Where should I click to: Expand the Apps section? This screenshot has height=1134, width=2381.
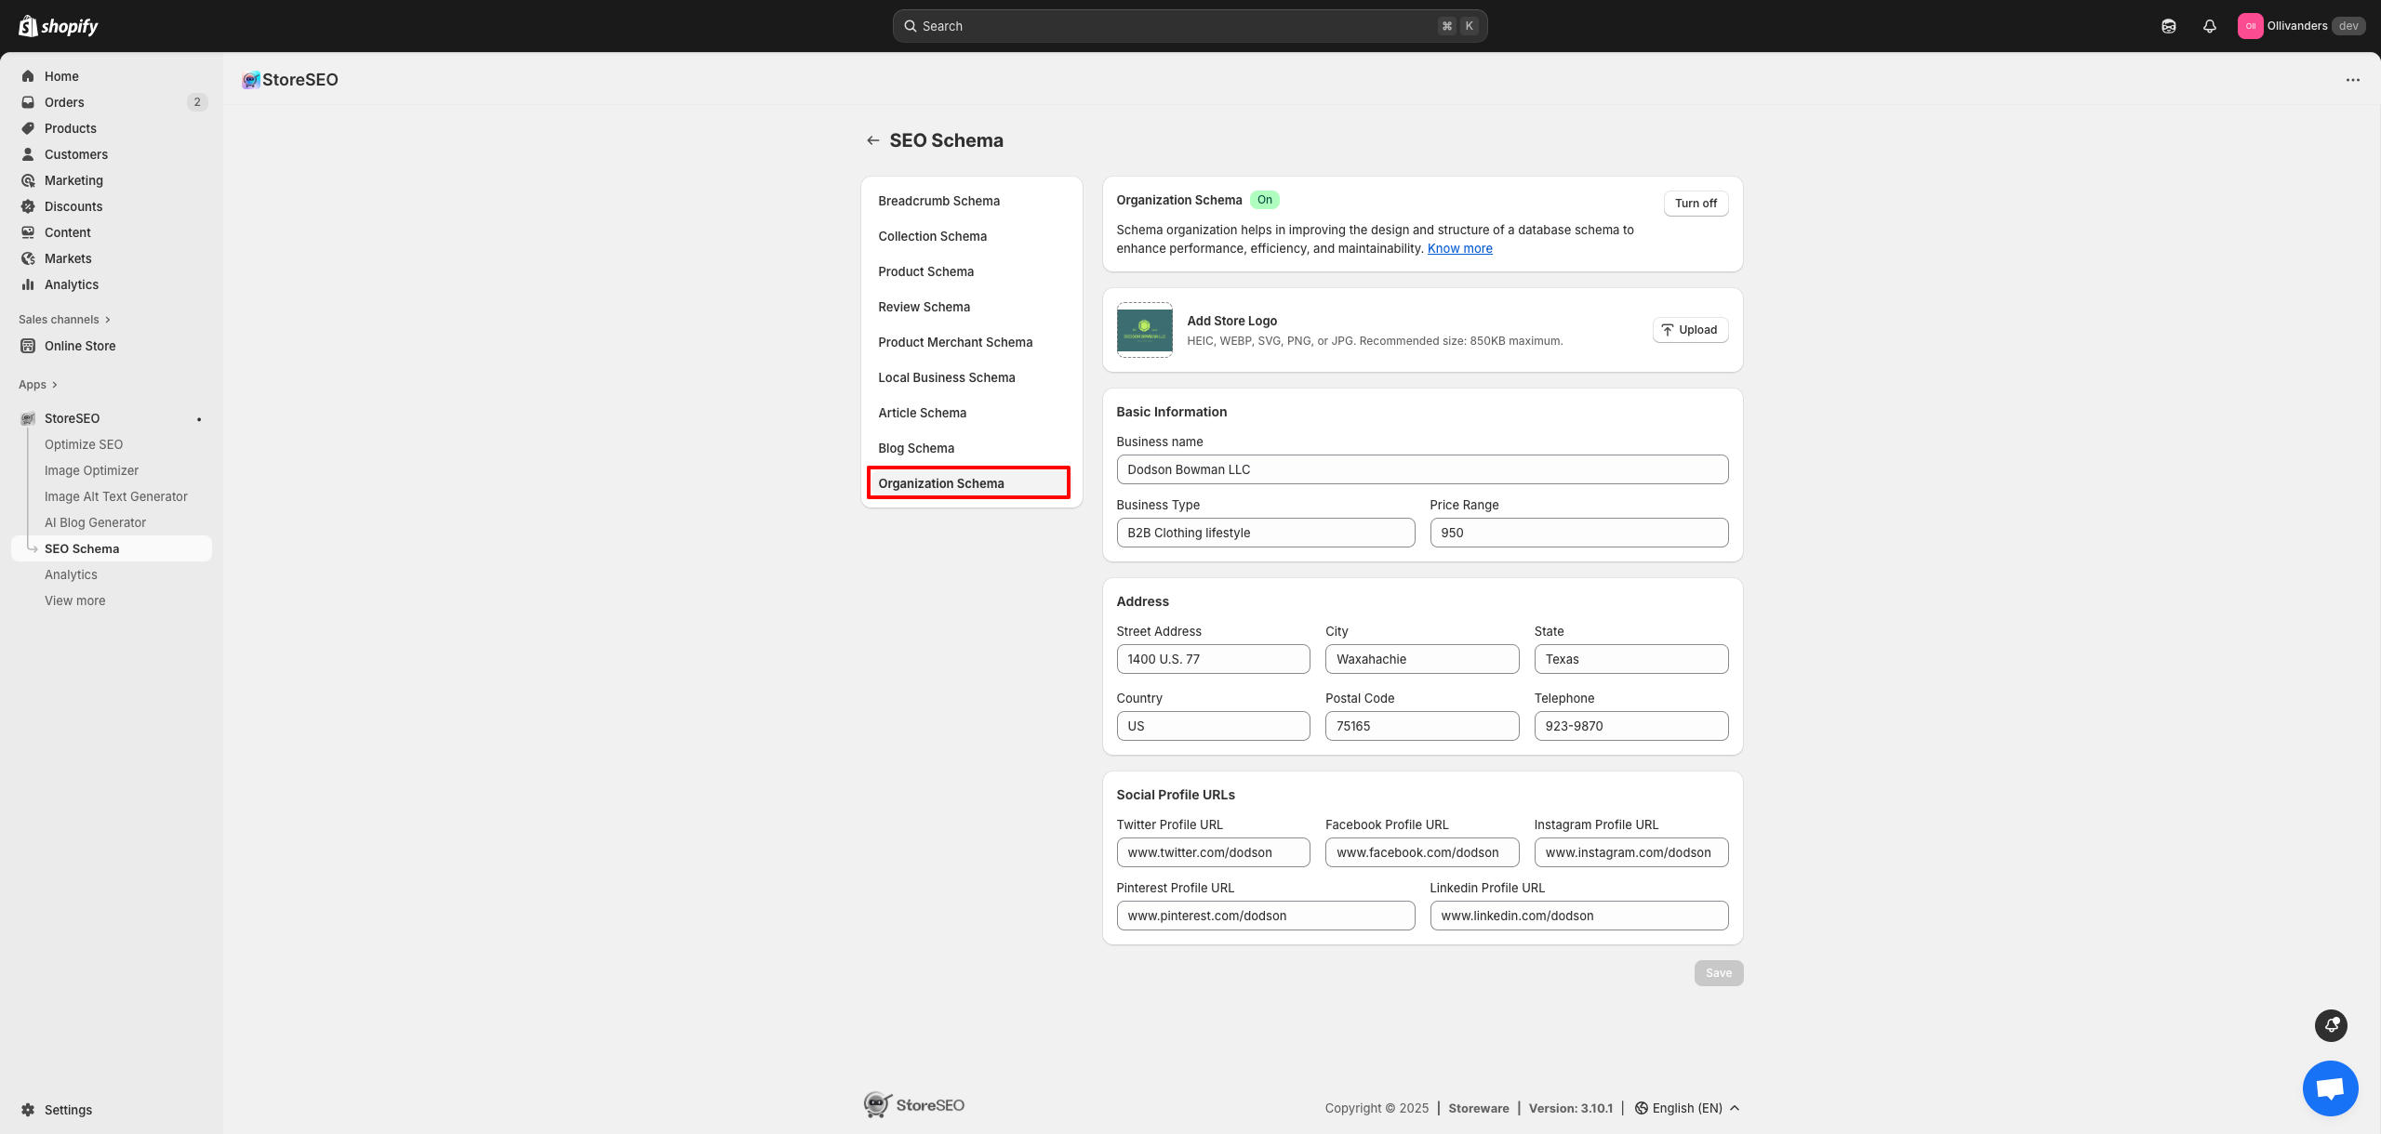click(37, 384)
